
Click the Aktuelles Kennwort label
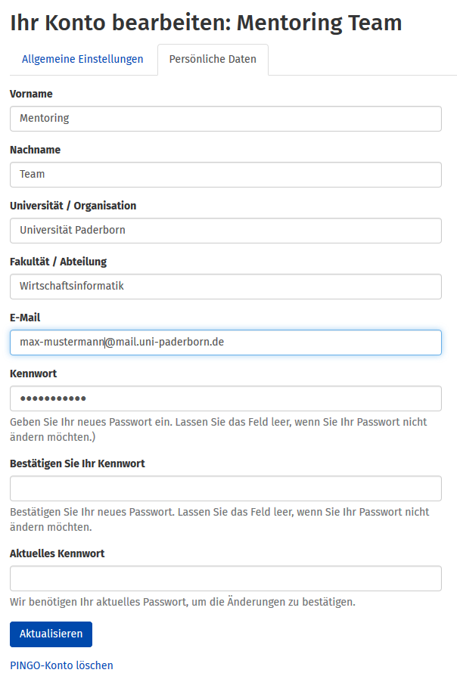coord(57,553)
